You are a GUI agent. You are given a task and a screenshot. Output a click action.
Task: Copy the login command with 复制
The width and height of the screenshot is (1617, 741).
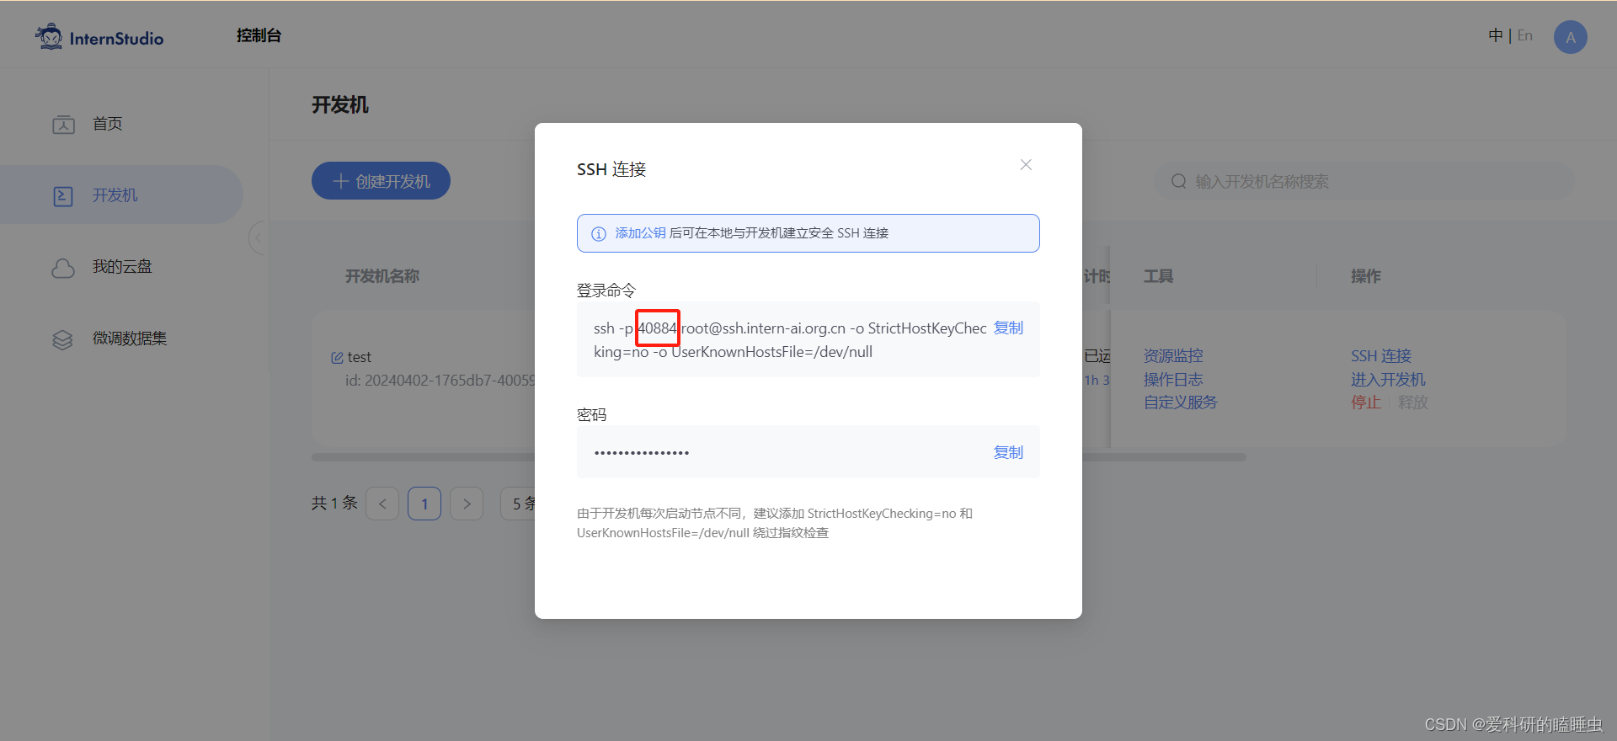[1008, 328]
